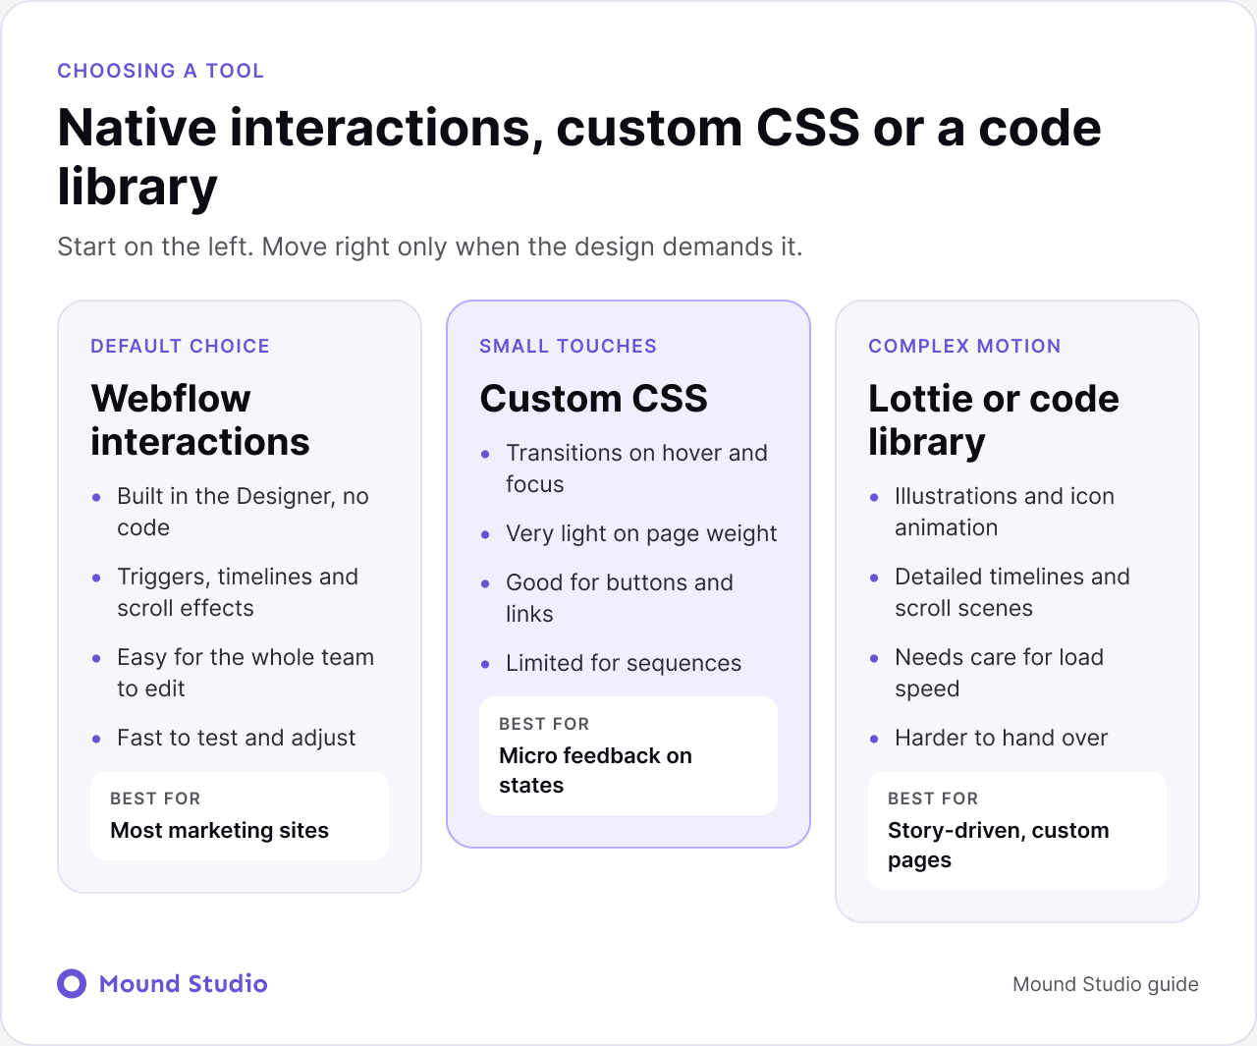This screenshot has height=1046, width=1257.
Task: Click the "Custom CSS" card heading
Action: tap(594, 399)
